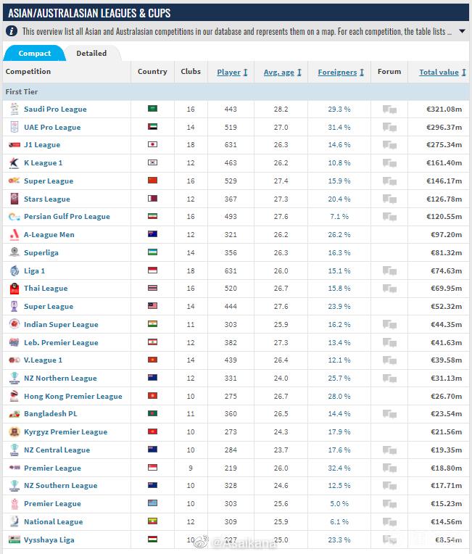
Task: Sort table by Foreigners column
Action: point(341,72)
